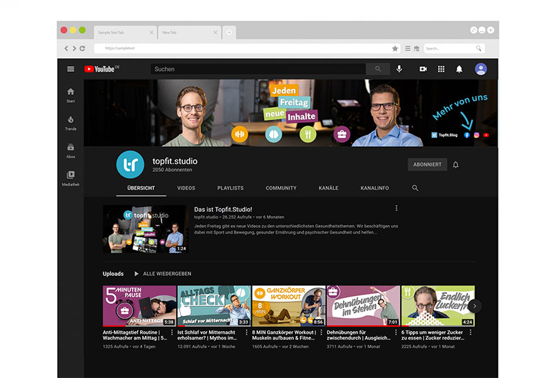Open the Dehnübungen im Stehen thumbnail

(x=364, y=306)
